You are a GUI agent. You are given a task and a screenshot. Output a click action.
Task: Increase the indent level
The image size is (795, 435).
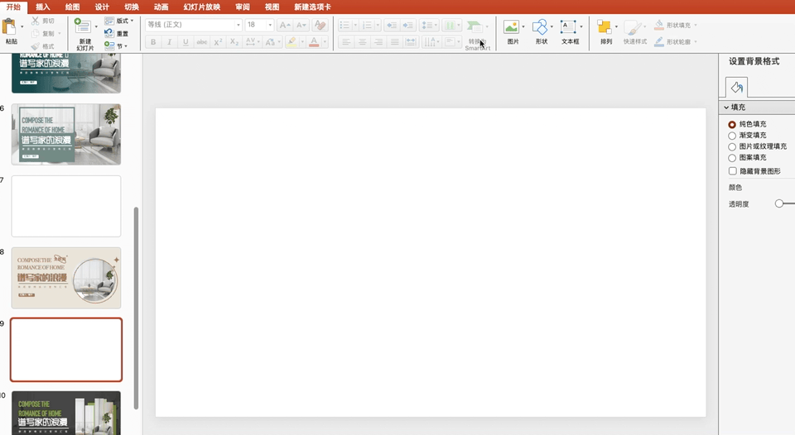[x=408, y=25]
